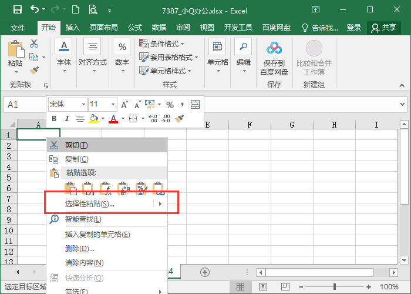Apply percent style from the mini toolbar
This screenshot has width=411, height=294.
coord(170,105)
